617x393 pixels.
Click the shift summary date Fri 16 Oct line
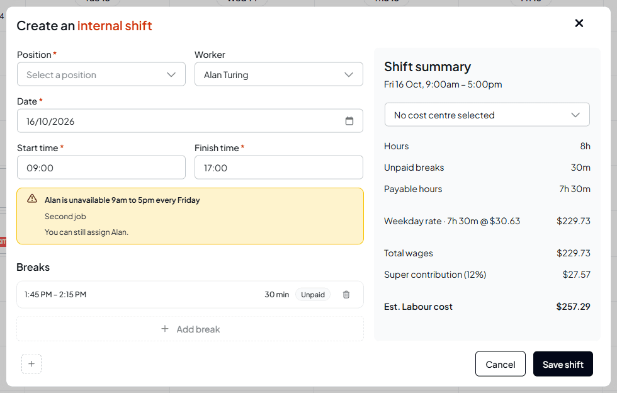click(x=443, y=84)
